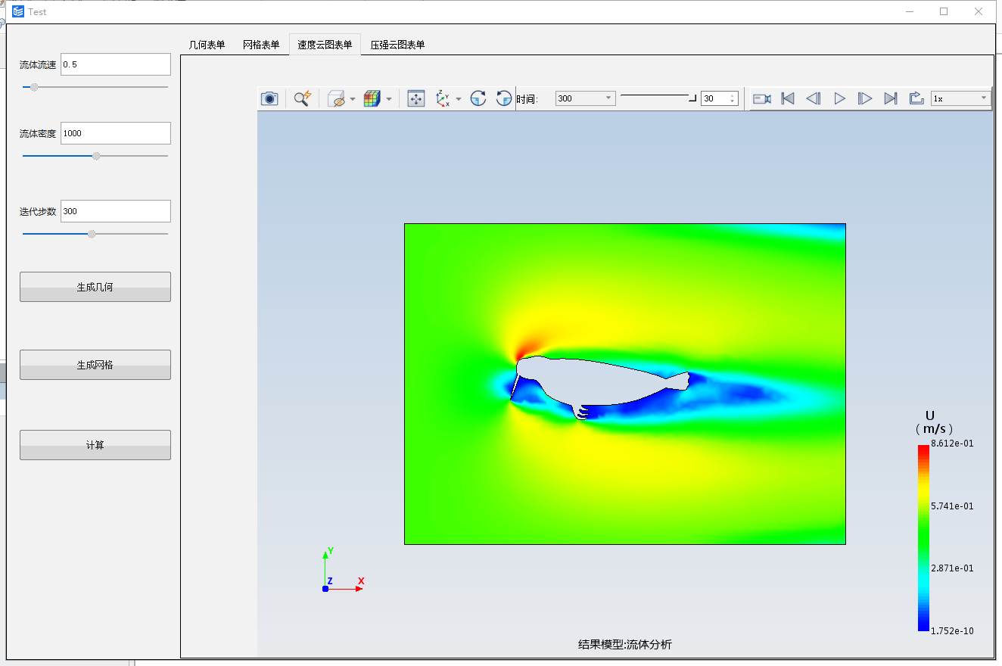
Task: Play the animation
Action: coord(839,98)
